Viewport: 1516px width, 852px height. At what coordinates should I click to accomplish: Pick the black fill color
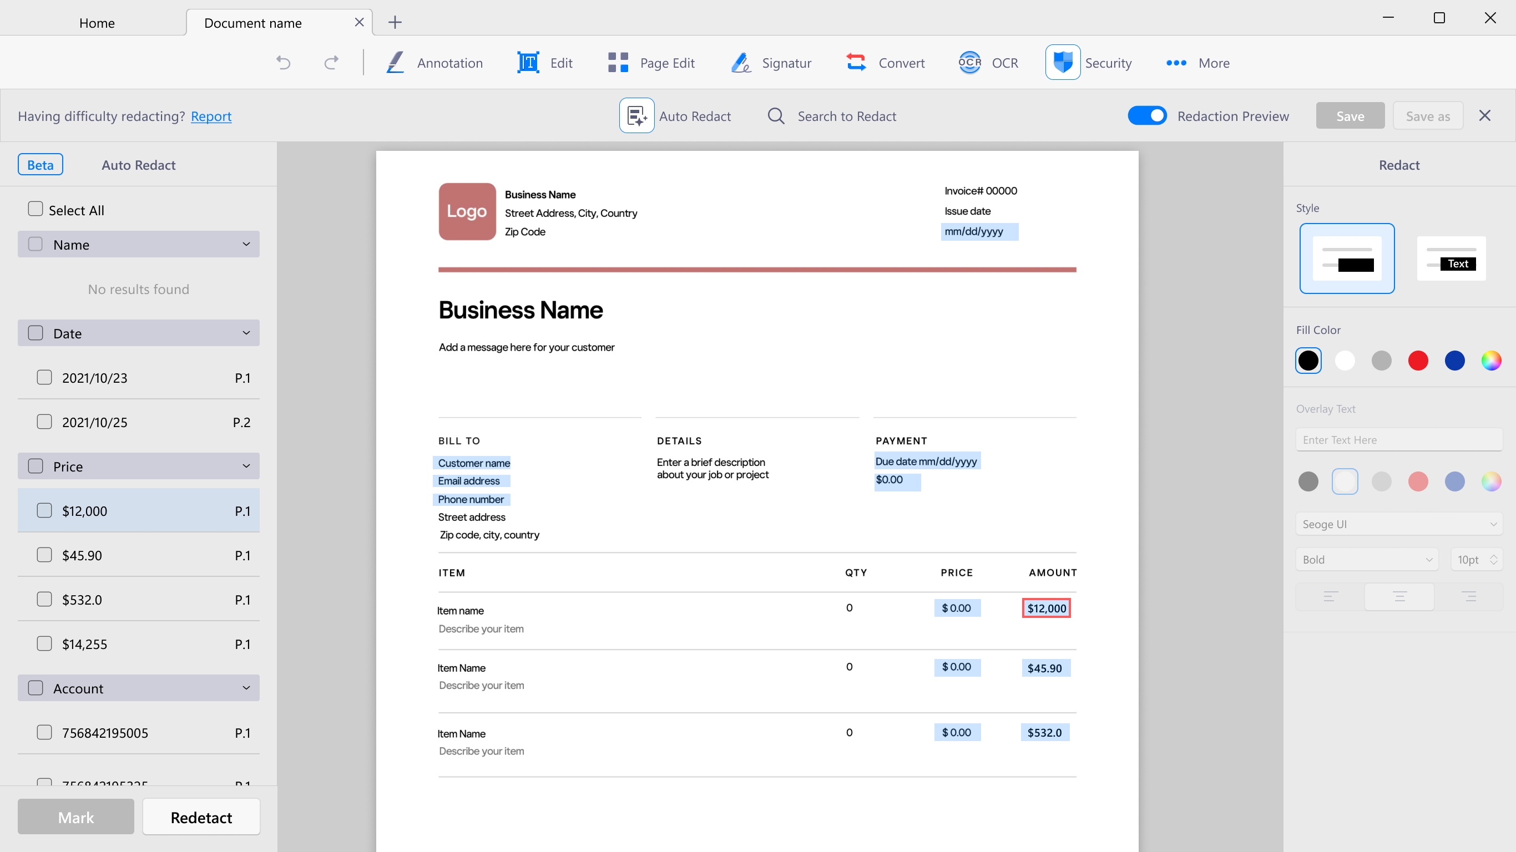point(1308,360)
